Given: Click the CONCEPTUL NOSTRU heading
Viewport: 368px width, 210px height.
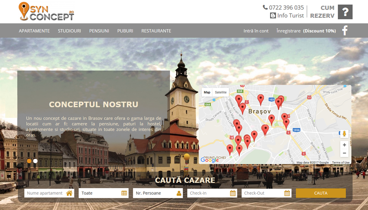Looking at the screenshot, I should pyautogui.click(x=94, y=104).
